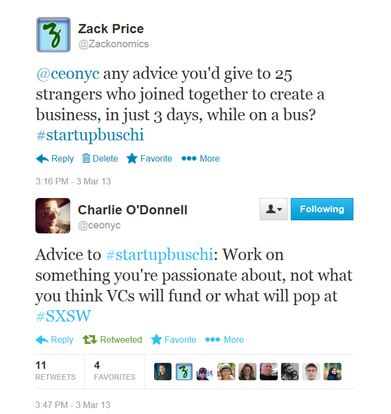
Task: Undo the Retweeted status on Charlie's tweet
Action: pyautogui.click(x=112, y=339)
